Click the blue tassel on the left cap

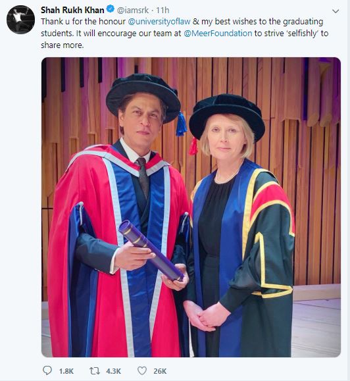pos(181,124)
